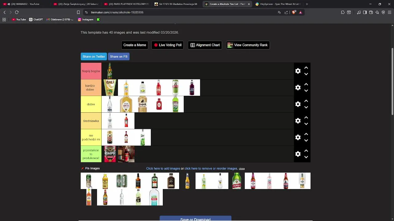This screenshot has height=221, width=394.
Task: Open Brave VPN shield icon
Action: point(383,12)
